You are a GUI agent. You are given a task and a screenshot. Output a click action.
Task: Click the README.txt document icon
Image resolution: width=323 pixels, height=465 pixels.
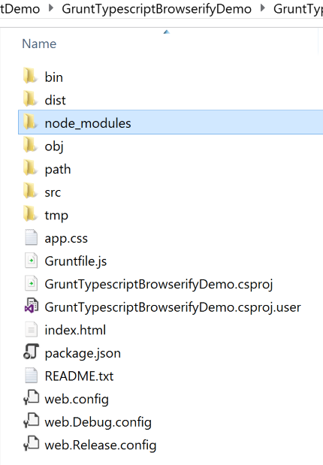31,376
